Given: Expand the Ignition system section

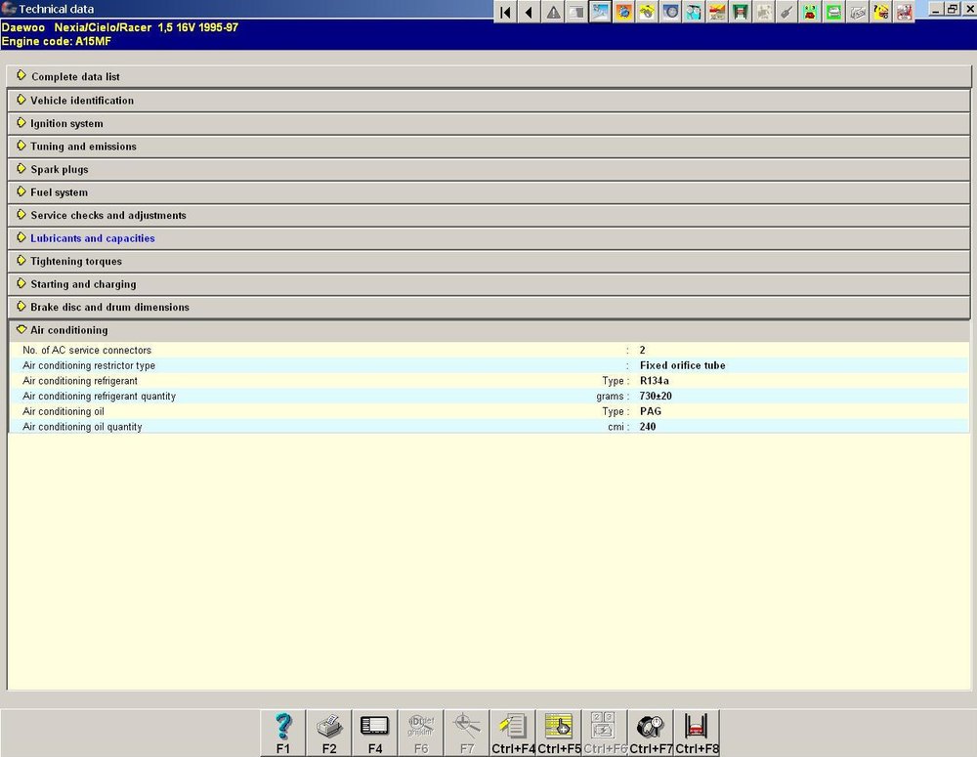Looking at the screenshot, I should click(x=489, y=123).
